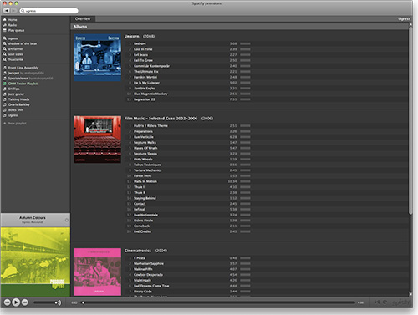Open the Film Music album cover

click(x=97, y=140)
